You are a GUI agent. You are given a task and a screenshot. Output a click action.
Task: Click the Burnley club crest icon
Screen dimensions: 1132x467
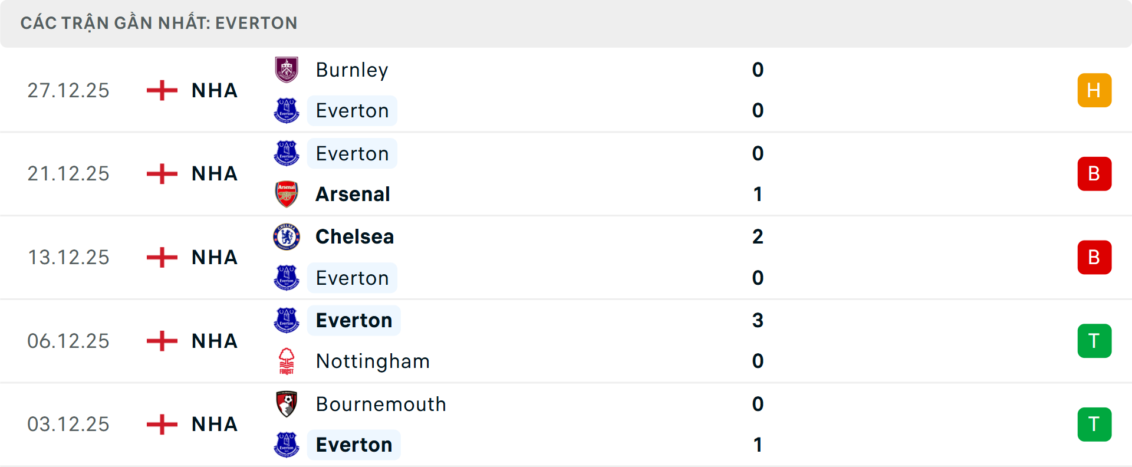tap(287, 69)
